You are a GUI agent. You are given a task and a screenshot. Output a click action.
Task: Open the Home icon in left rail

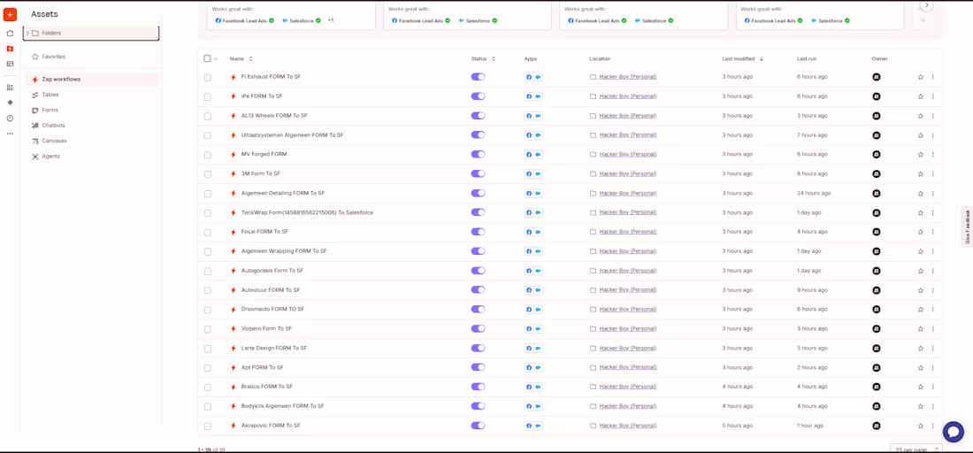coord(10,34)
